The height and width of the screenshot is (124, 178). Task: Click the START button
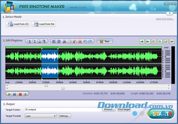[161, 114]
